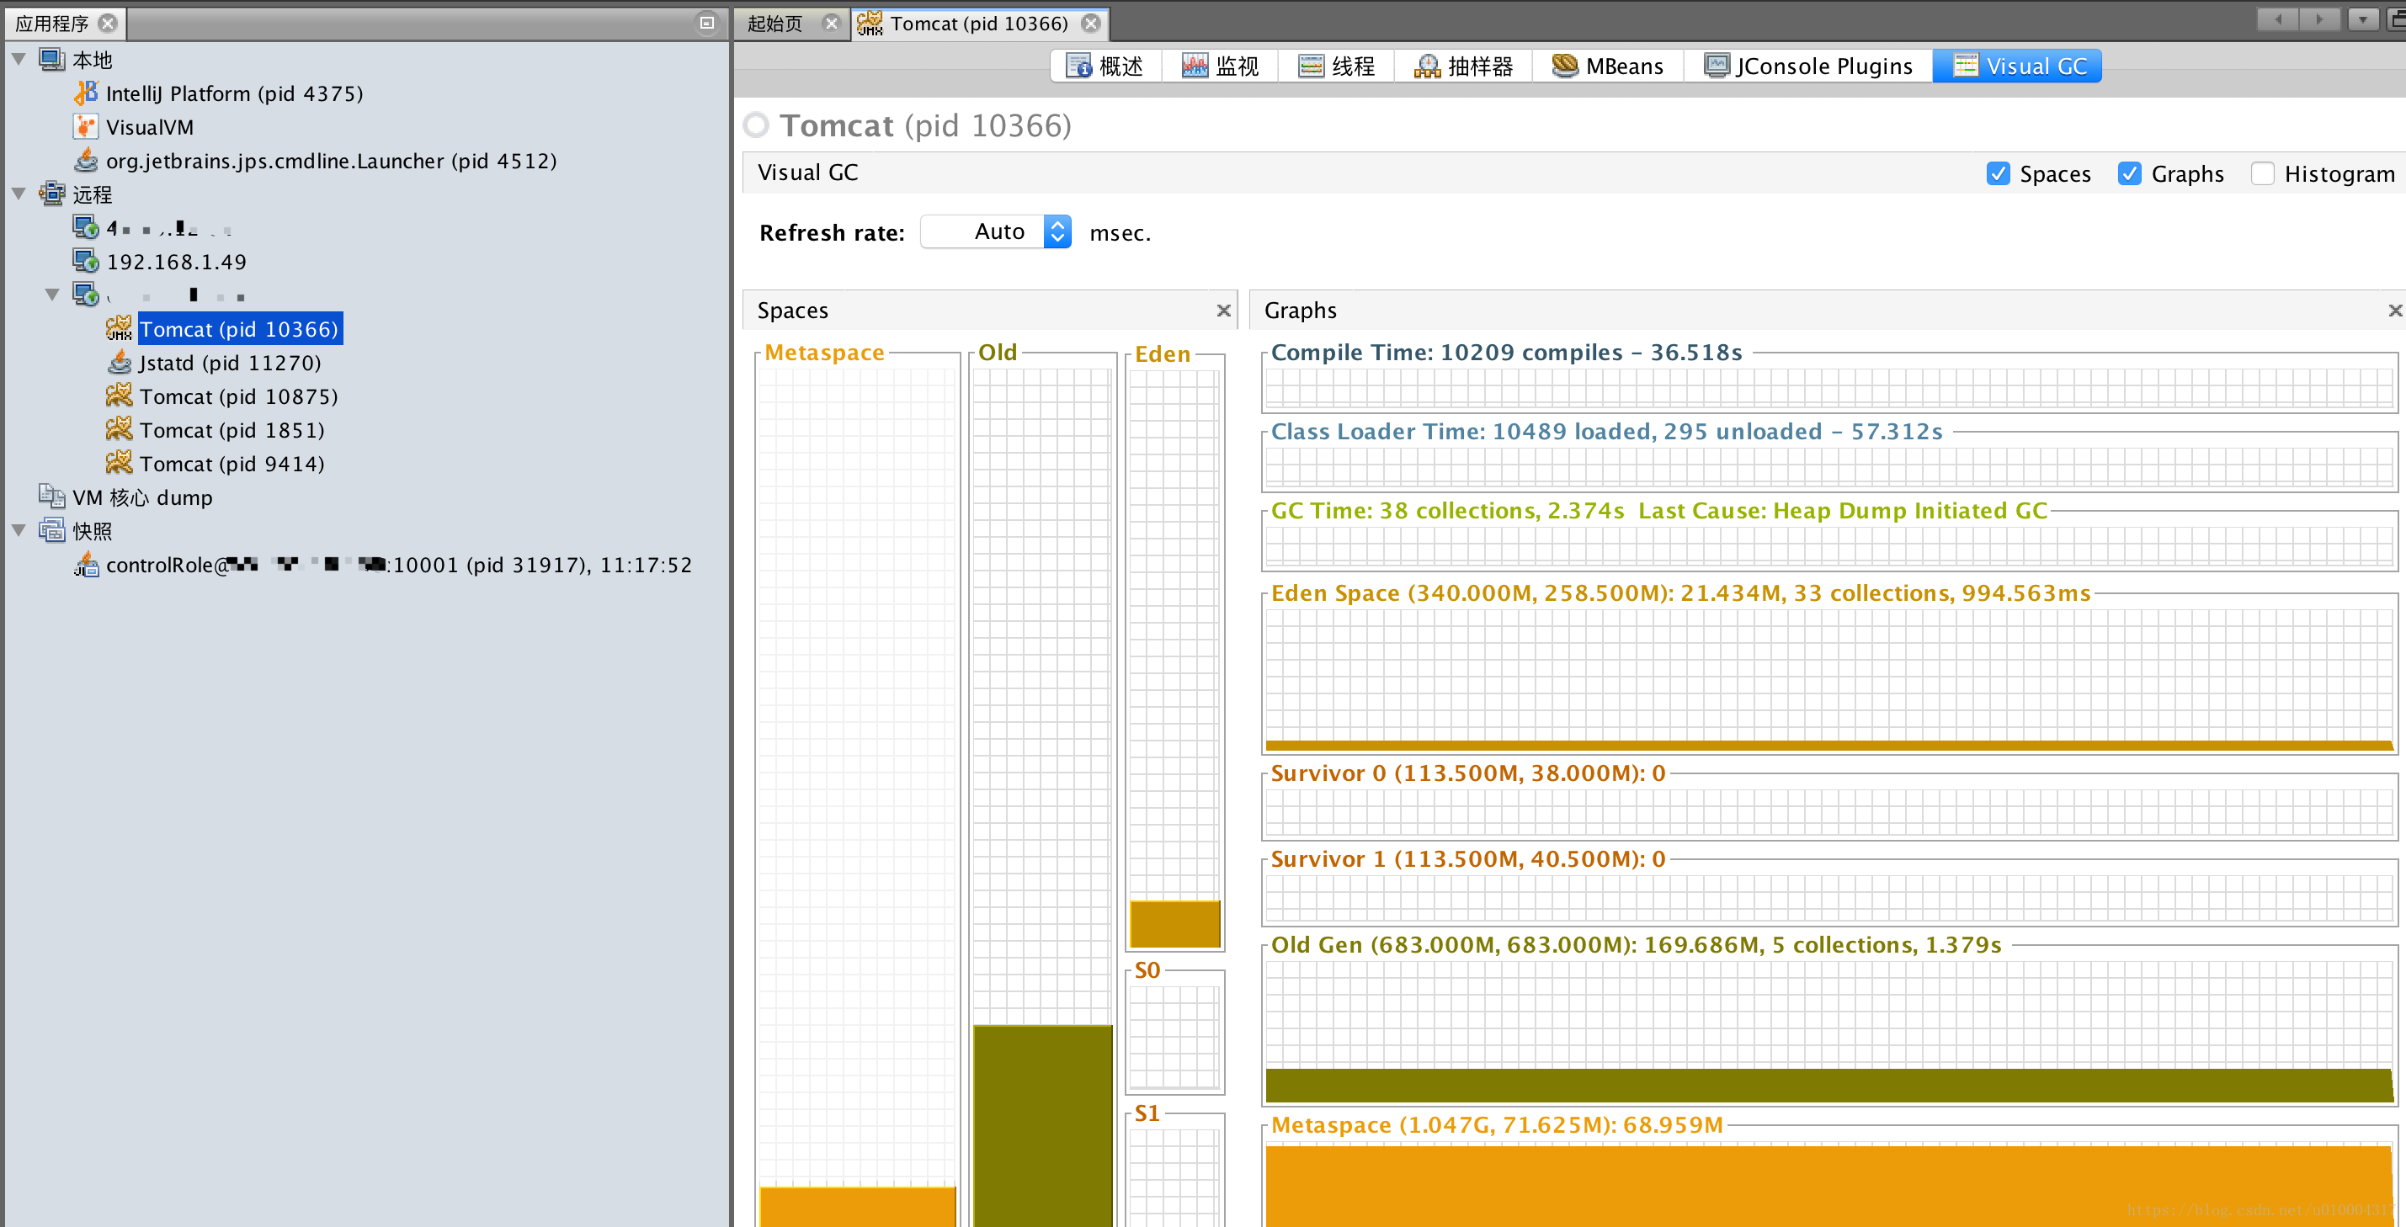Click the 概述 overview tab icon

(x=1078, y=66)
